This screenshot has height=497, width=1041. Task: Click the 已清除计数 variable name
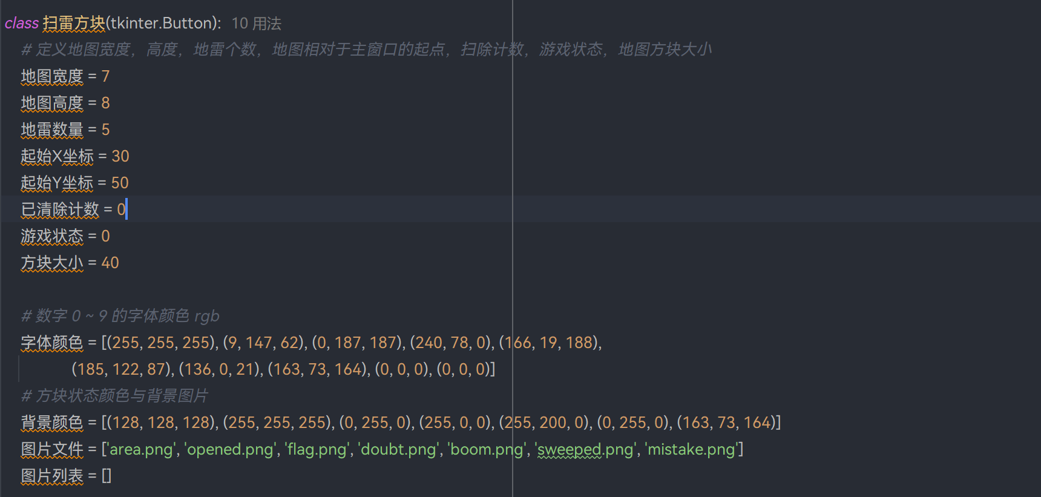60,209
